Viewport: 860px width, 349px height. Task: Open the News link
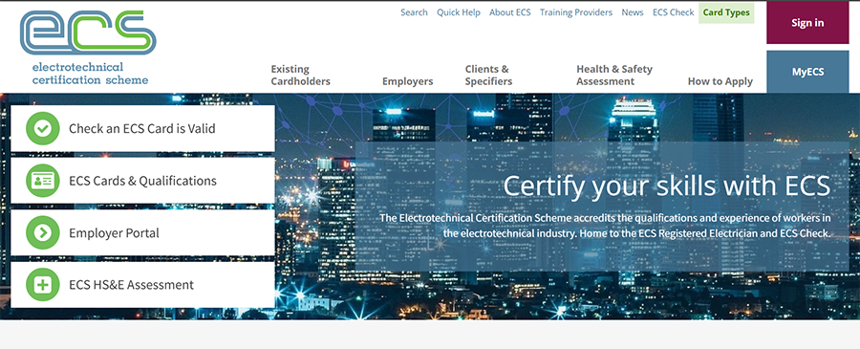coord(632,12)
